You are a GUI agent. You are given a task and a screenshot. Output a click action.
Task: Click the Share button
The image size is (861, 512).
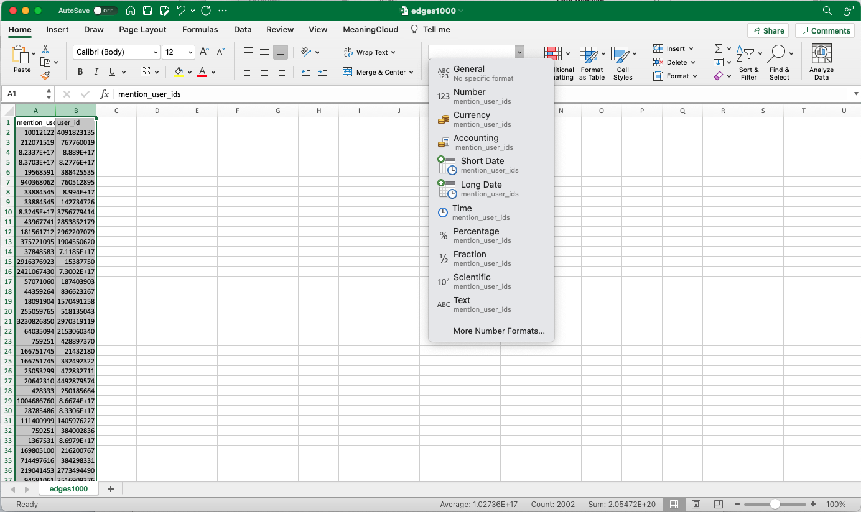click(768, 30)
